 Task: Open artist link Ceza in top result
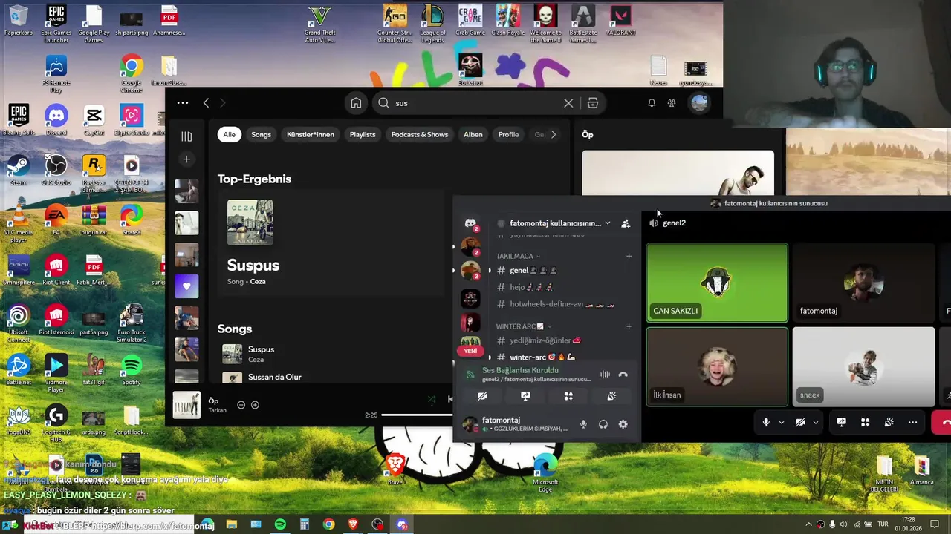[x=258, y=282]
